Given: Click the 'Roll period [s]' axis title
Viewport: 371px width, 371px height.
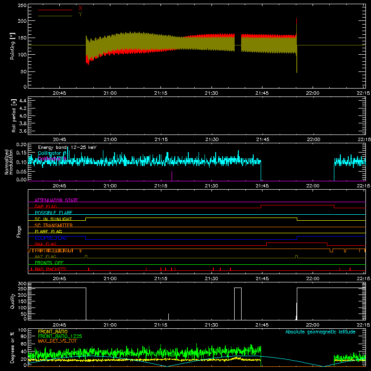Looking at the screenshot, I should [x=14, y=115].
